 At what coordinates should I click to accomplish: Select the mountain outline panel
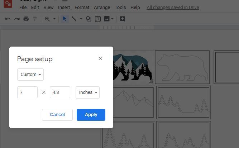click(x=134, y=102)
